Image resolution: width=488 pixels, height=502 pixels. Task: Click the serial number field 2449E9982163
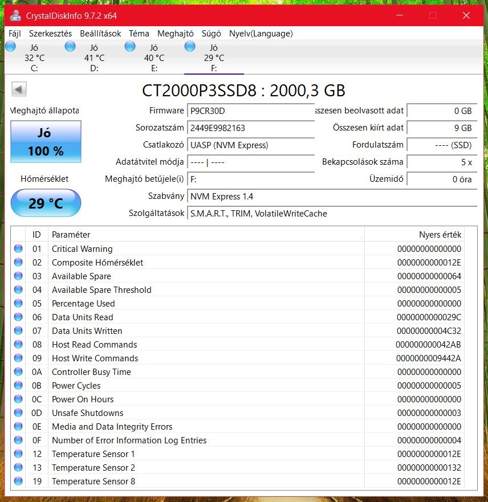[251, 128]
